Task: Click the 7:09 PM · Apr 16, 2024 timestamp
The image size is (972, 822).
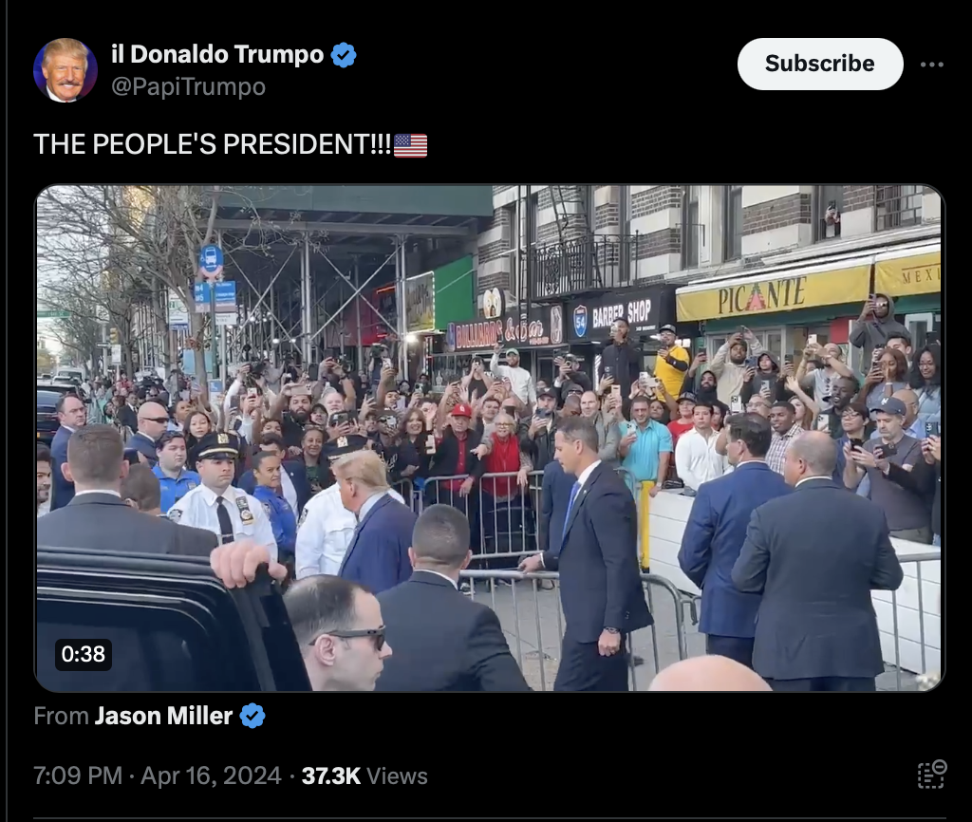Action: point(158,776)
